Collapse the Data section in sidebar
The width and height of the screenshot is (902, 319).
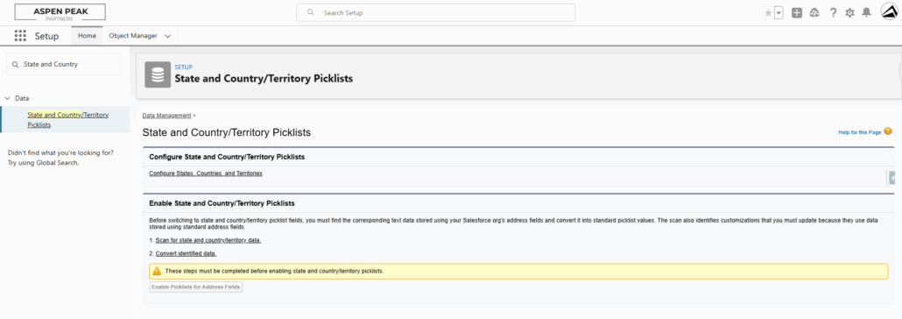click(8, 98)
